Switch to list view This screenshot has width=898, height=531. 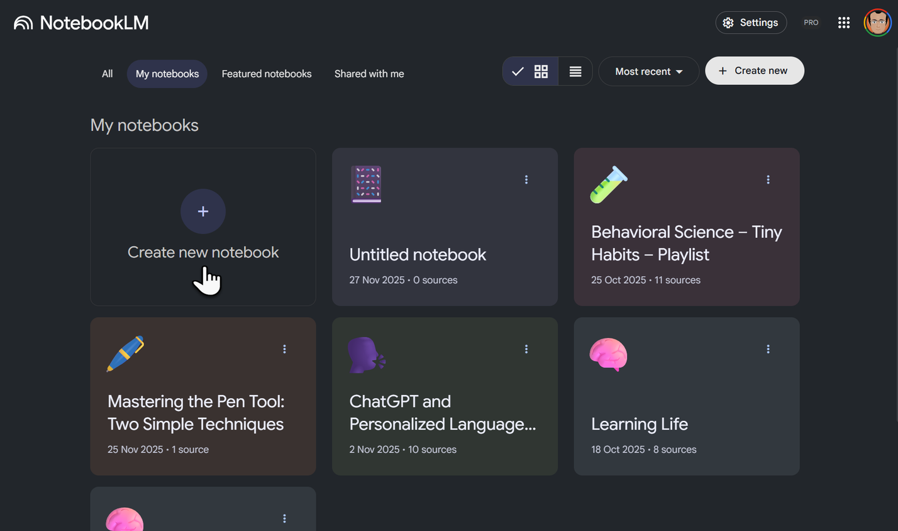pos(575,71)
